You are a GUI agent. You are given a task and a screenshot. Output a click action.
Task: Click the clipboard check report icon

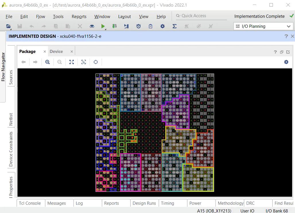pos(150,26)
